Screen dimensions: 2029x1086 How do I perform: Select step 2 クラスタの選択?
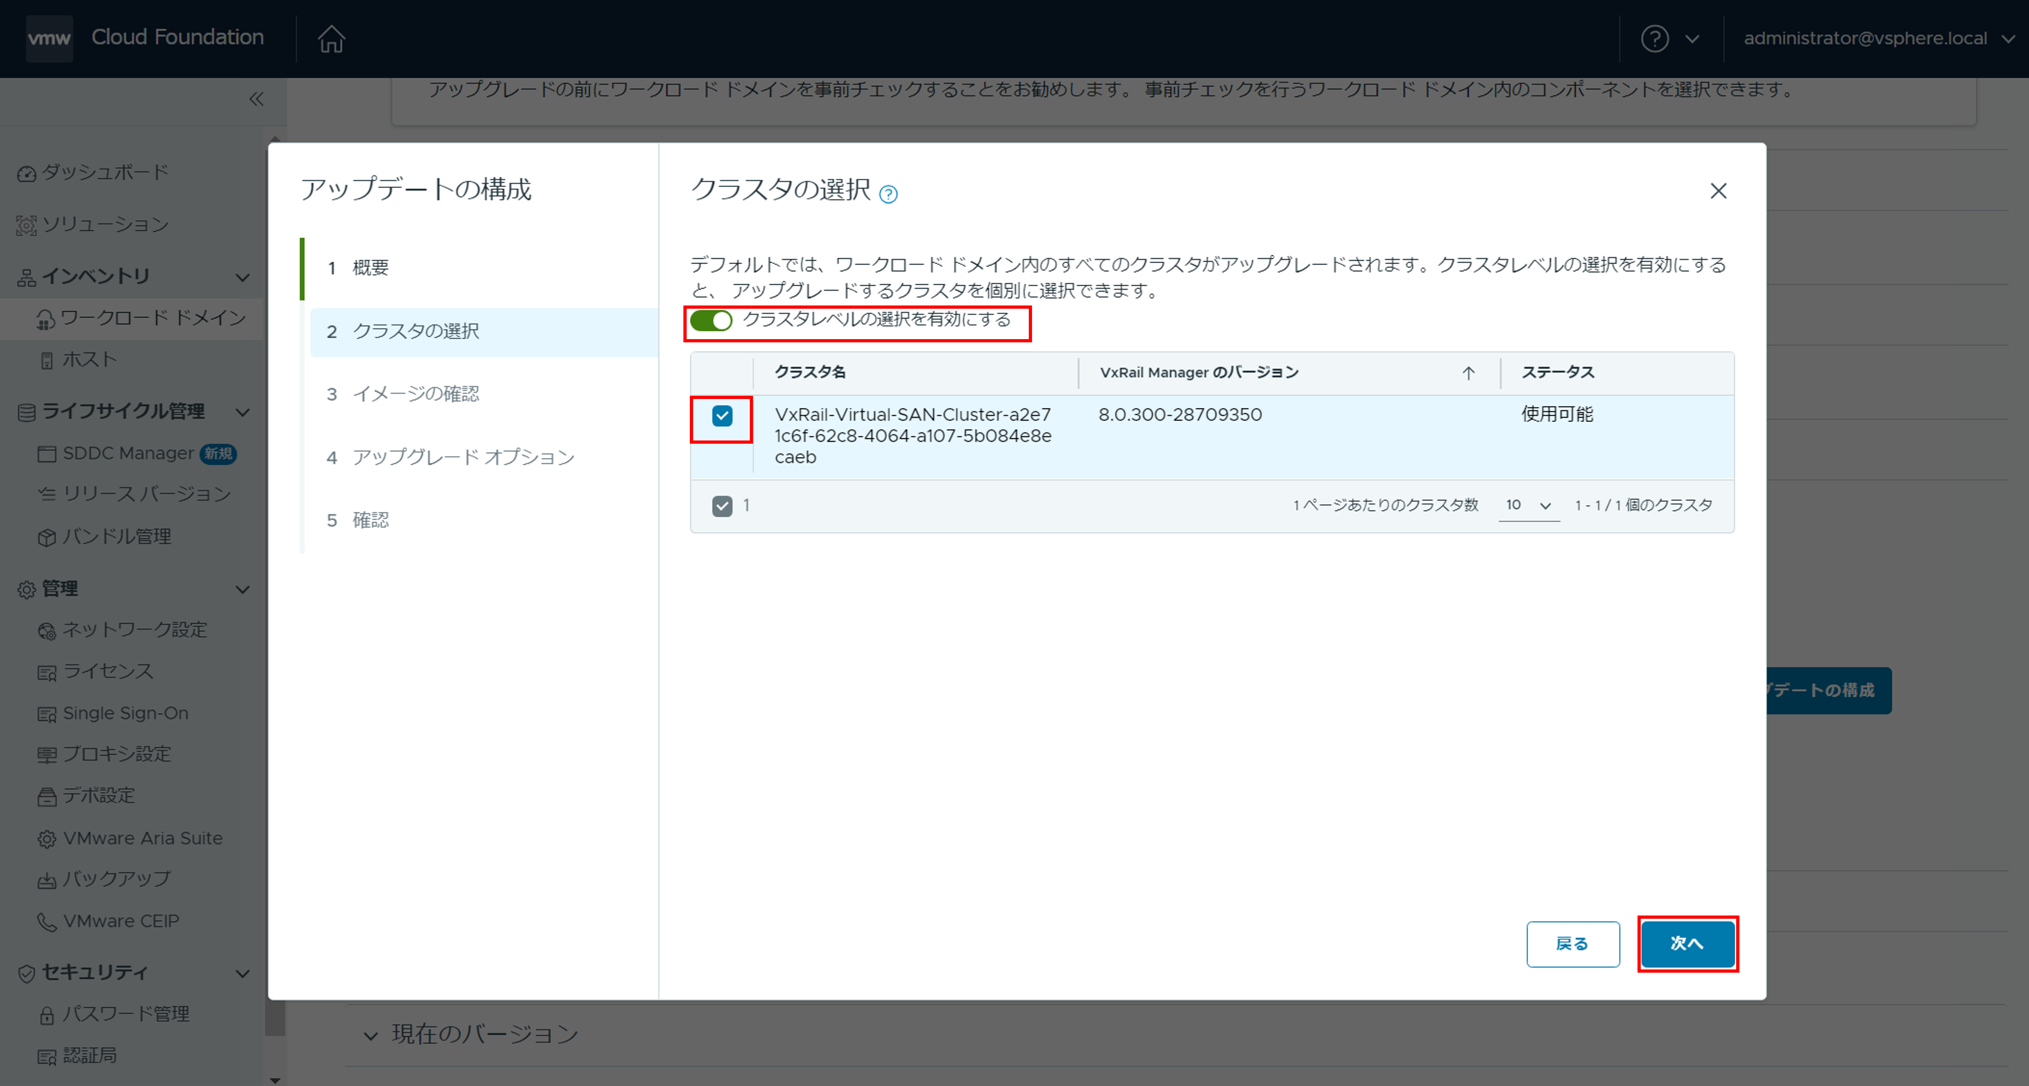click(484, 332)
